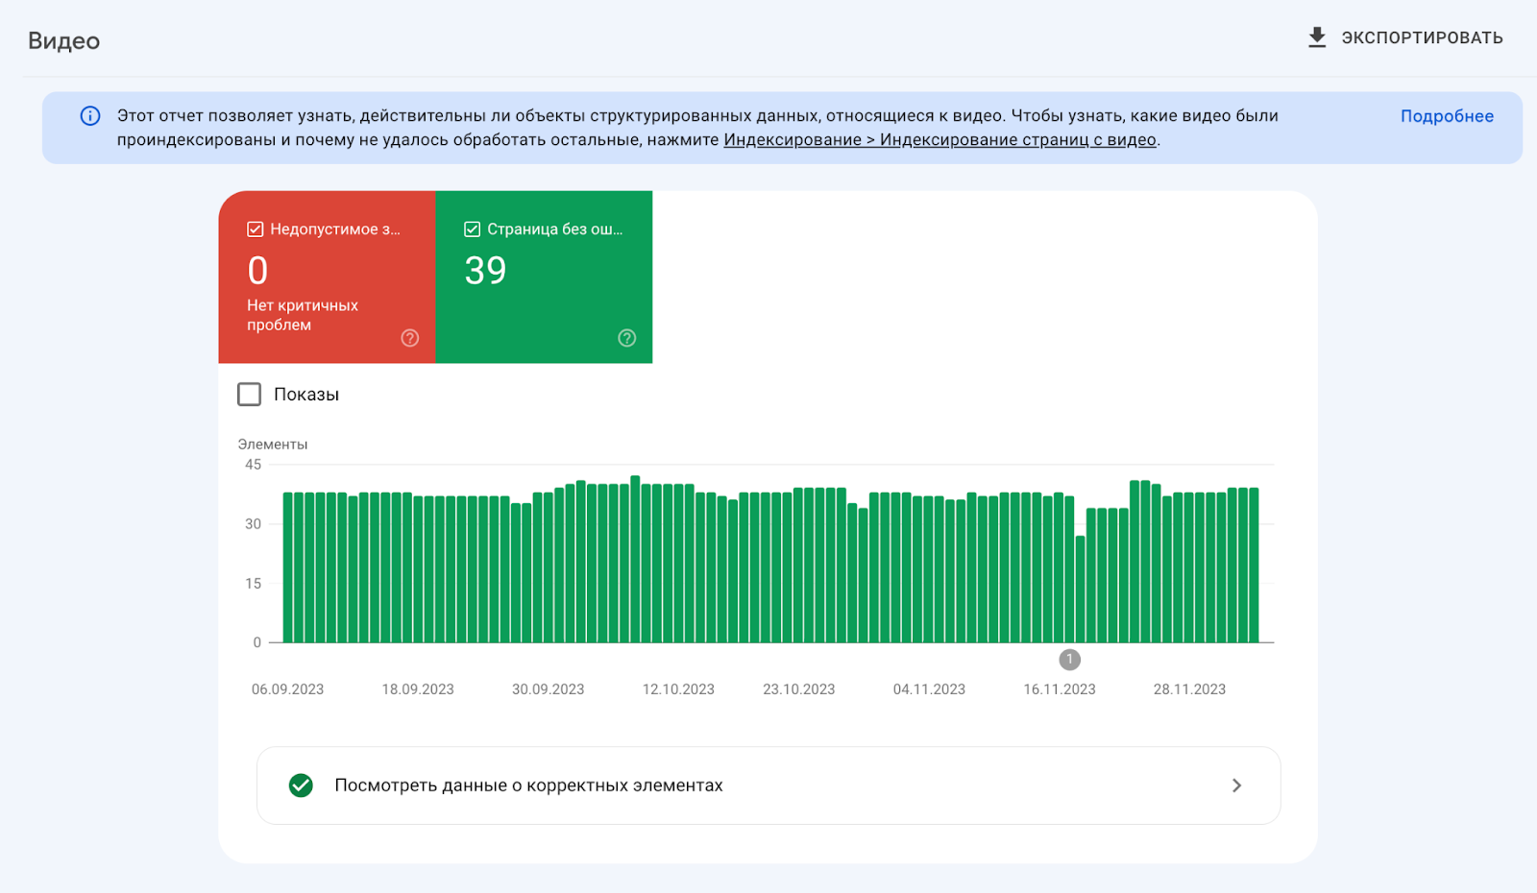1537x893 pixels.
Task: Click the chevron arrow in the details row
Action: coord(1237,785)
